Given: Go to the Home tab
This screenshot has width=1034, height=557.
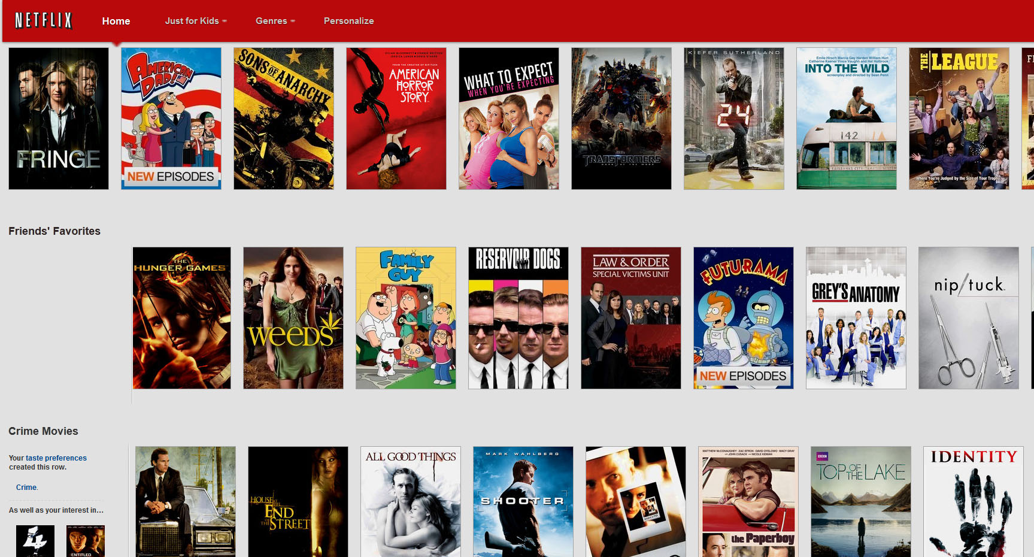Looking at the screenshot, I should [116, 21].
